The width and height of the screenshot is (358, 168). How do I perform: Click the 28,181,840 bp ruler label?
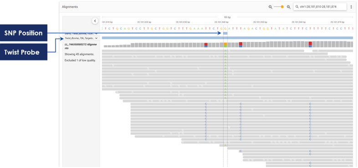coord(221,22)
